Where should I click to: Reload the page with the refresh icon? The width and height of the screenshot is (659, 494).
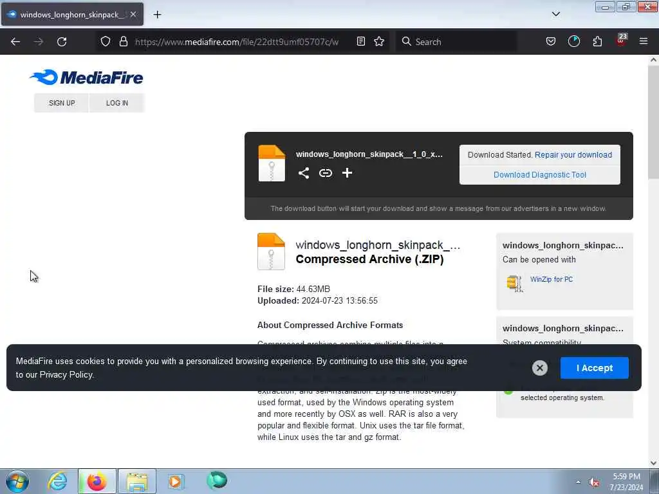tap(62, 42)
